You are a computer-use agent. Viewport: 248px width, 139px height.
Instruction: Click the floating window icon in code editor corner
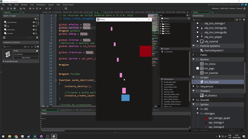point(187,15)
